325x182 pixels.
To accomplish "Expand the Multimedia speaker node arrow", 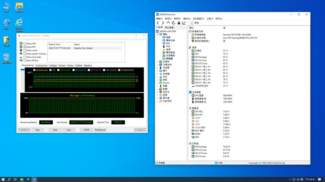I will [x=158, y=74].
